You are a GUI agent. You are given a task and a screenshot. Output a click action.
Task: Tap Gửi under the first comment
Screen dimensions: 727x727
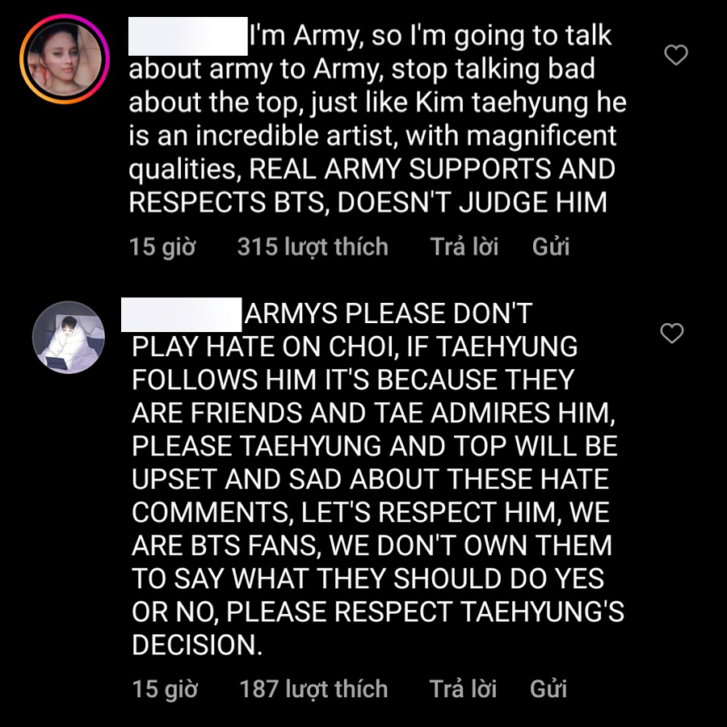[x=551, y=246]
